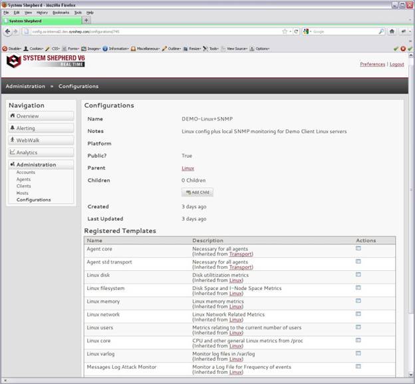The width and height of the screenshot is (415, 384).
Task: Open Overview in Navigation panel
Action: (41, 116)
